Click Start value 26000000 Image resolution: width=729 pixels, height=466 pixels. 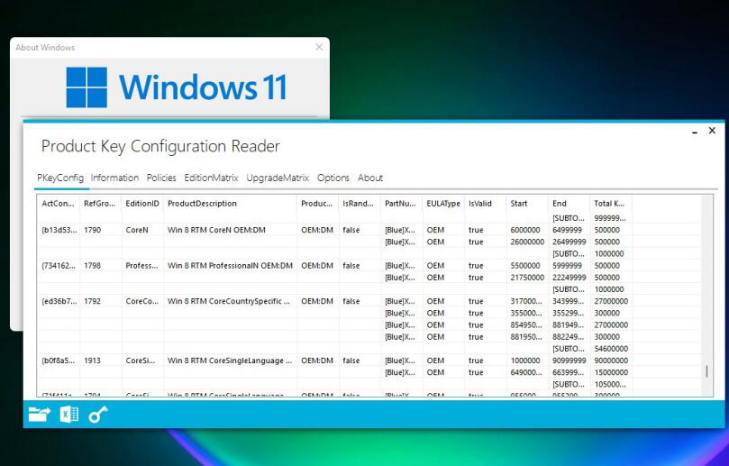[527, 242]
